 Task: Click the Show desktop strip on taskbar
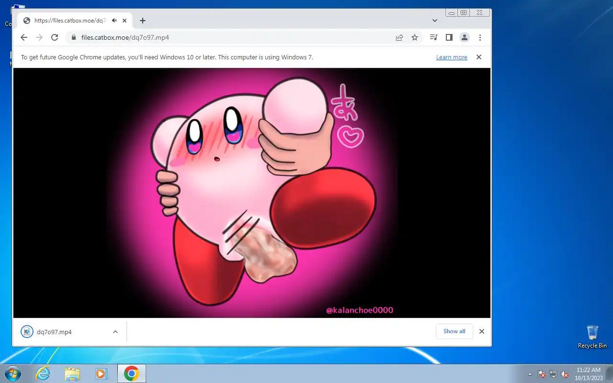click(x=610, y=373)
